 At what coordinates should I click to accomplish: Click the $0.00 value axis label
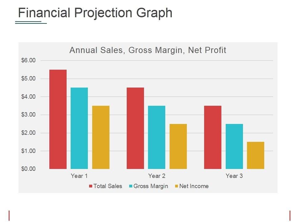point(28,169)
